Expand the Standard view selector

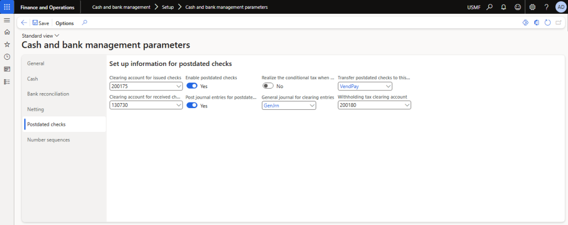(40, 35)
